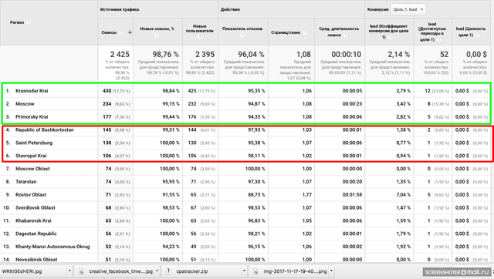Sort by lead (Ценность цели 1) header

pos(471,32)
